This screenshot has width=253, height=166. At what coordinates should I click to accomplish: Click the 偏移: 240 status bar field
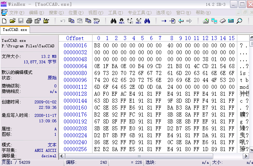pyautogui.click(x=87, y=162)
